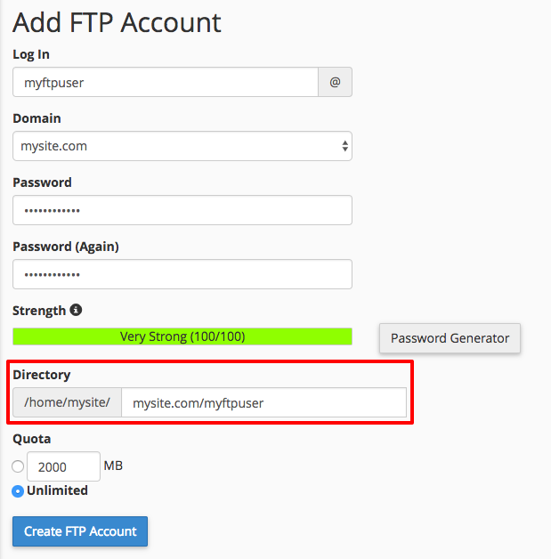This screenshot has height=559, width=551.
Task: Click the Add FTP Account heading
Action: tap(117, 22)
